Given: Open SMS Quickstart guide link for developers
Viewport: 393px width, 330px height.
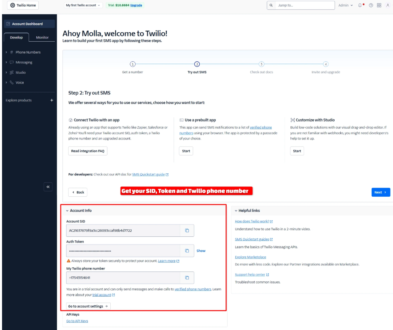Looking at the screenshot, I should point(150,175).
